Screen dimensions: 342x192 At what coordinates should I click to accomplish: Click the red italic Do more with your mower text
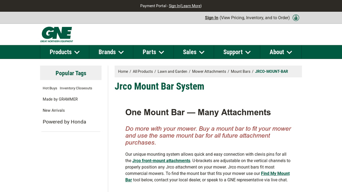(208, 135)
